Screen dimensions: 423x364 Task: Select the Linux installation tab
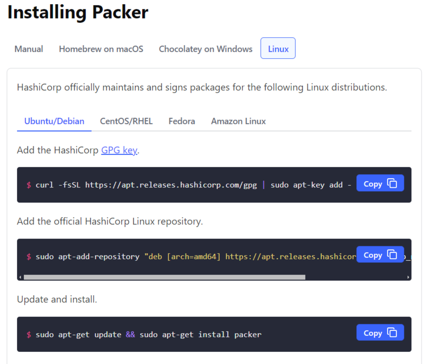[278, 48]
